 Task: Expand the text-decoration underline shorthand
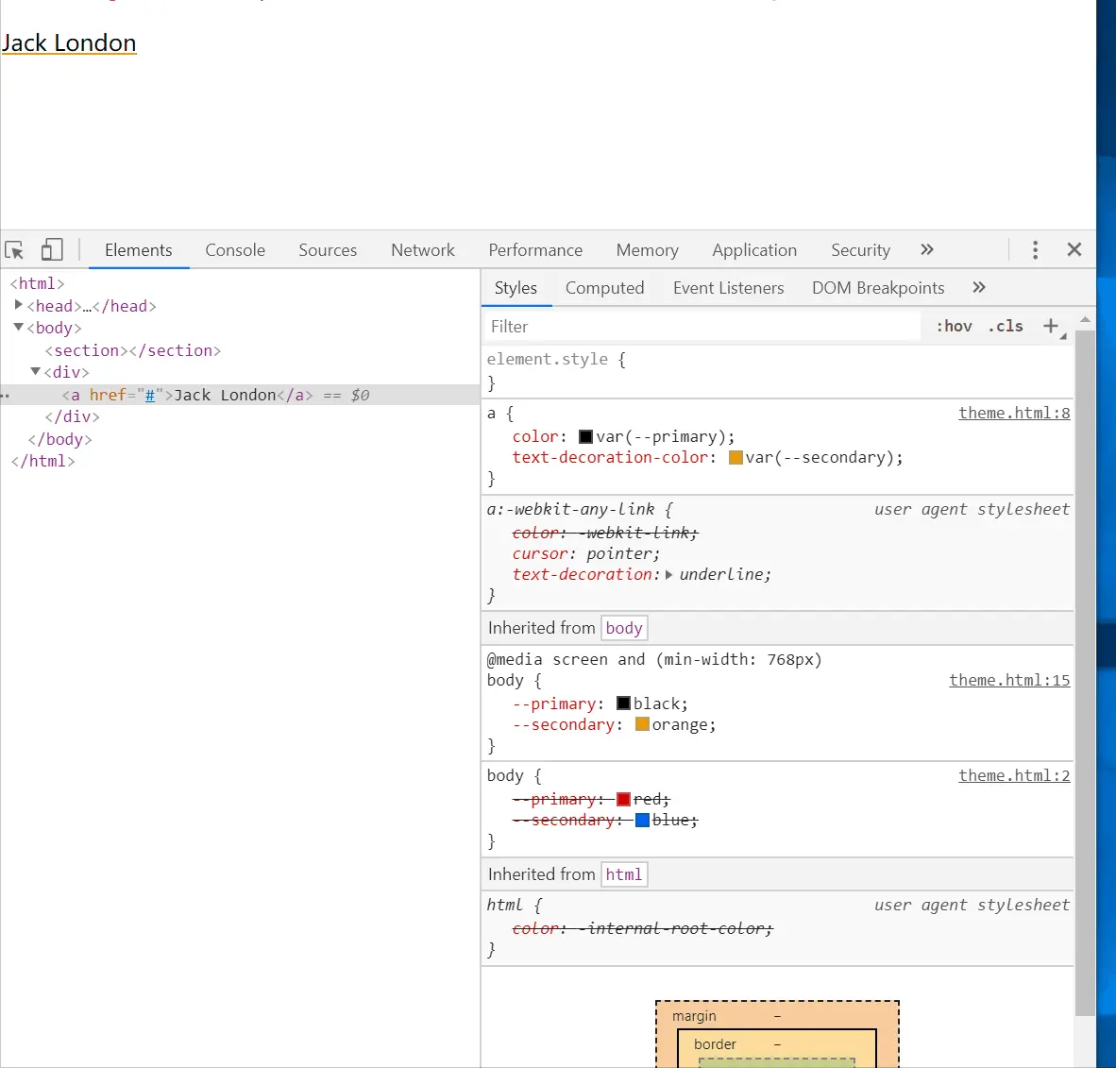669,574
